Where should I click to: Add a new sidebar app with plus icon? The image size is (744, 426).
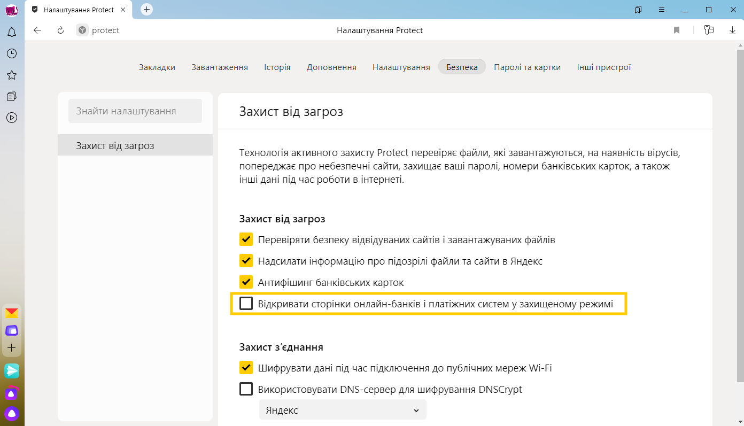(12, 348)
